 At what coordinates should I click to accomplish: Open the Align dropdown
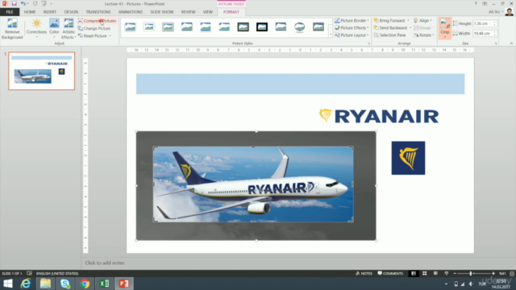point(422,20)
